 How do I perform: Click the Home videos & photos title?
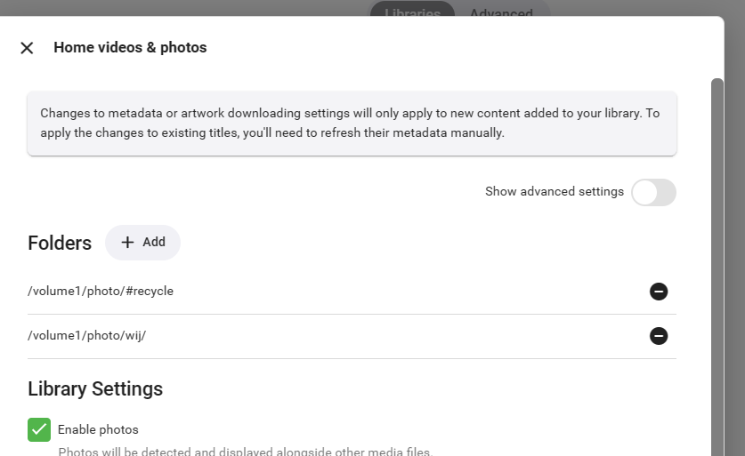click(130, 48)
